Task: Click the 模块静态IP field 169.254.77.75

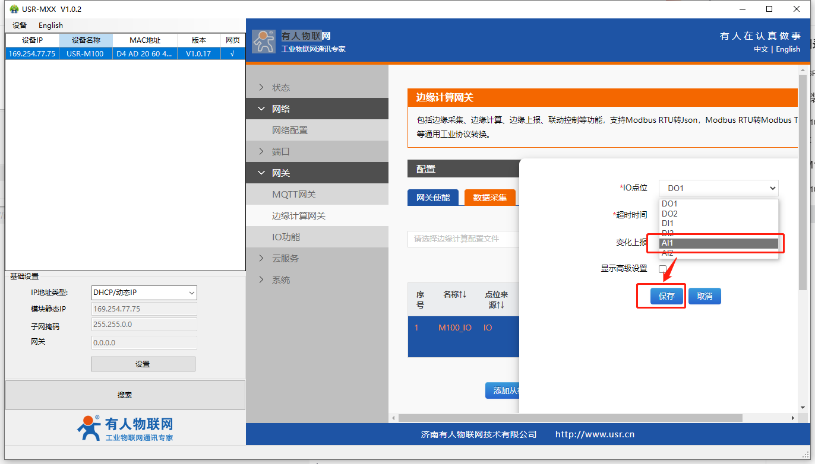Action: pyautogui.click(x=144, y=309)
